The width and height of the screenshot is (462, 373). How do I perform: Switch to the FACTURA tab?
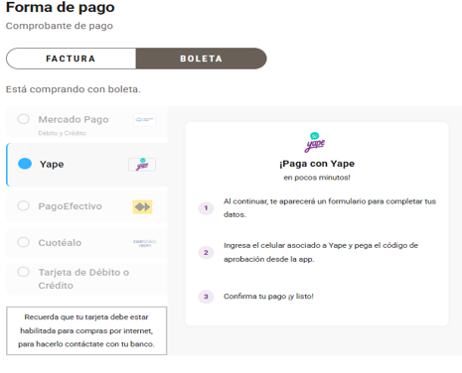[x=71, y=59]
